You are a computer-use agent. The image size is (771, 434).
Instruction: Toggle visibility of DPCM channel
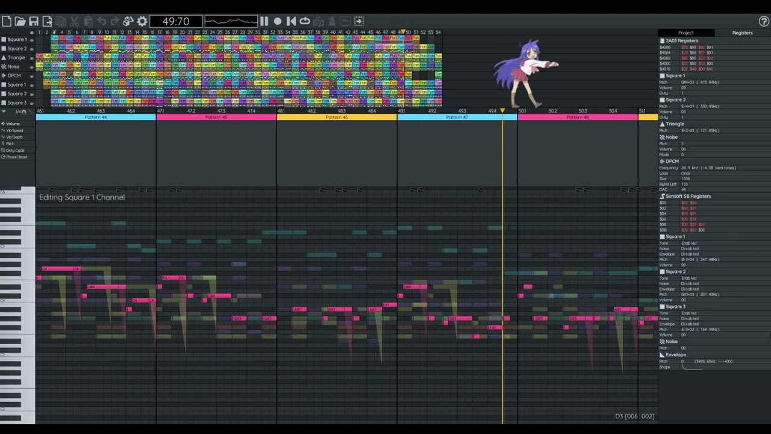pos(32,77)
